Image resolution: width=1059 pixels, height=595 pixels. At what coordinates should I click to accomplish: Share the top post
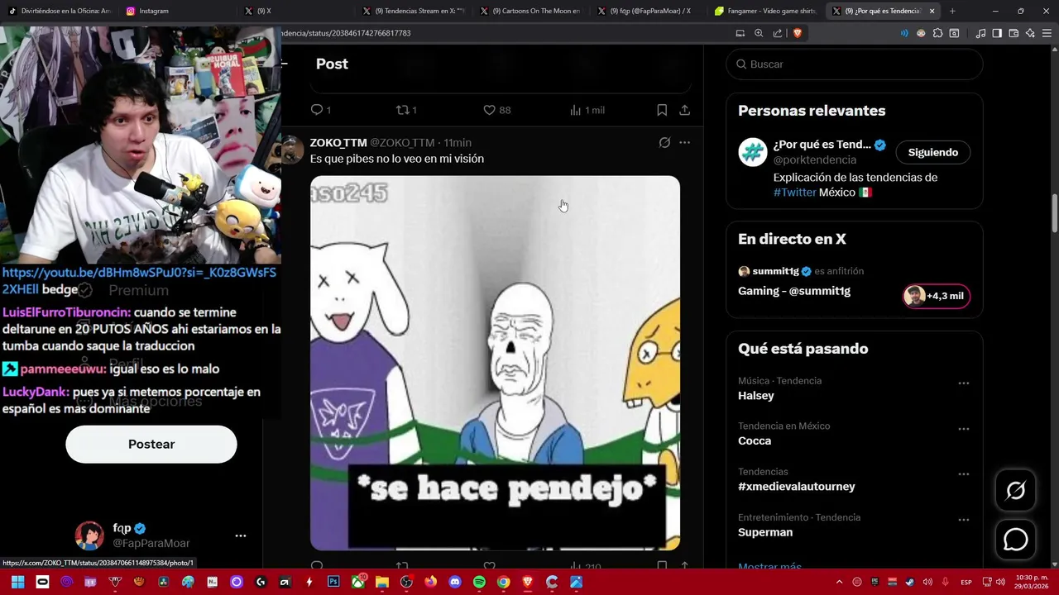pyautogui.click(x=685, y=110)
